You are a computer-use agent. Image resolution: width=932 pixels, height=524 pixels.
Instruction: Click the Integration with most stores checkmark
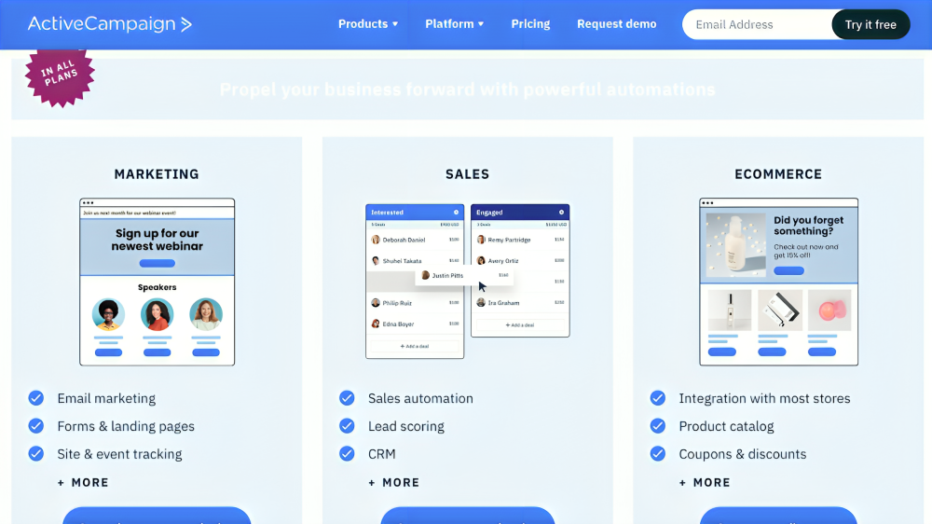(x=658, y=398)
